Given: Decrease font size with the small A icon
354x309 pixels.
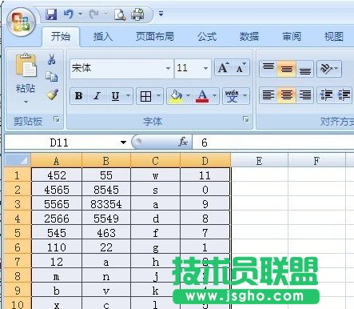Looking at the screenshot, I should (241, 68).
